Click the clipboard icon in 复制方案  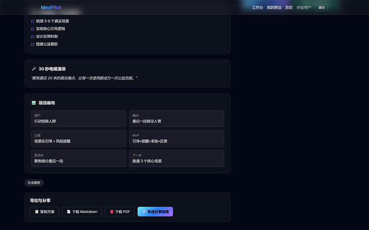(x=37, y=212)
